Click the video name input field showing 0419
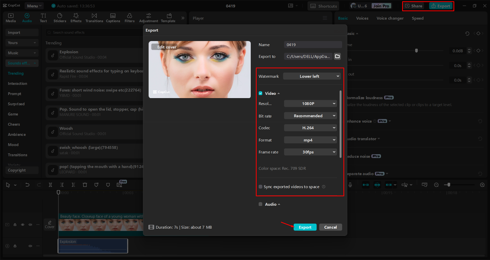Image resolution: width=490 pixels, height=260 pixels. pyautogui.click(x=313, y=44)
